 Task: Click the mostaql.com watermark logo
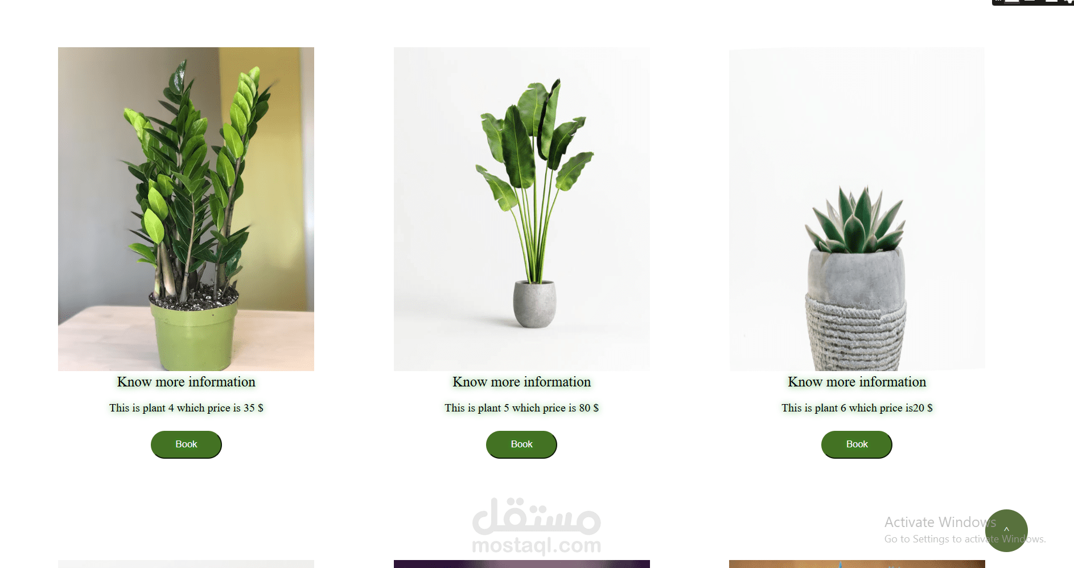537,526
